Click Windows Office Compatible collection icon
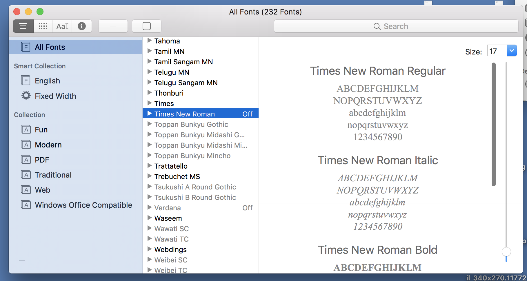 pos(26,205)
